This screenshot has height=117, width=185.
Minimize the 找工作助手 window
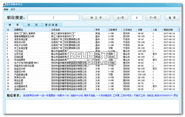click(168, 4)
